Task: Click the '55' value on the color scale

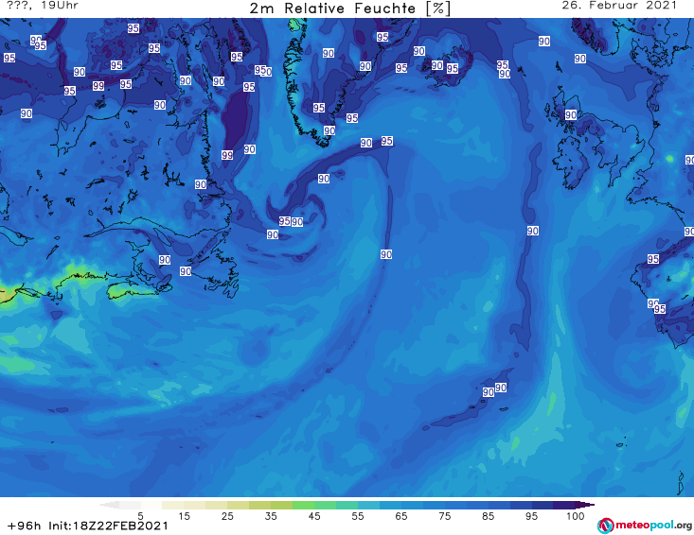Action: click(x=358, y=516)
